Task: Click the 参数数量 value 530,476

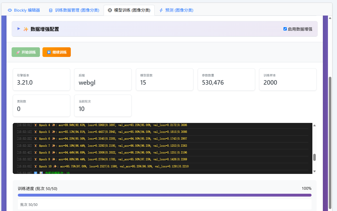Action: (x=213, y=82)
